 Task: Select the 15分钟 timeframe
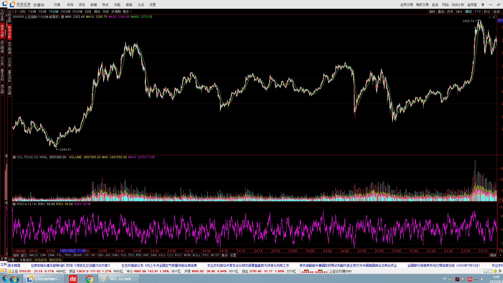click(53, 12)
